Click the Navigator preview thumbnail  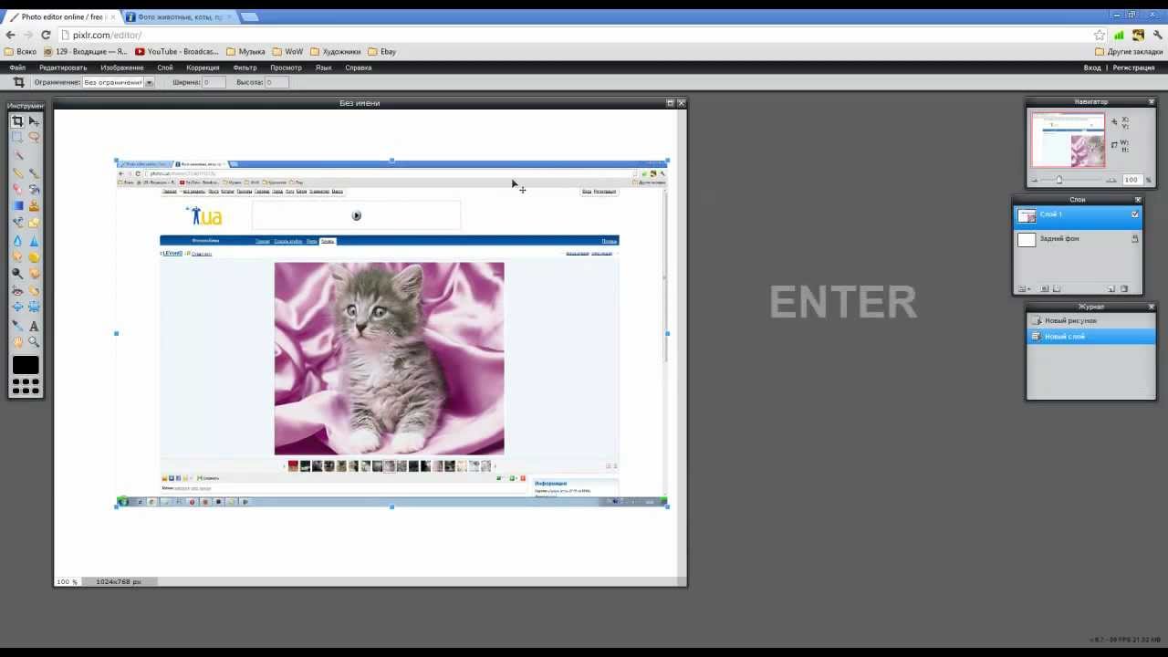point(1068,140)
